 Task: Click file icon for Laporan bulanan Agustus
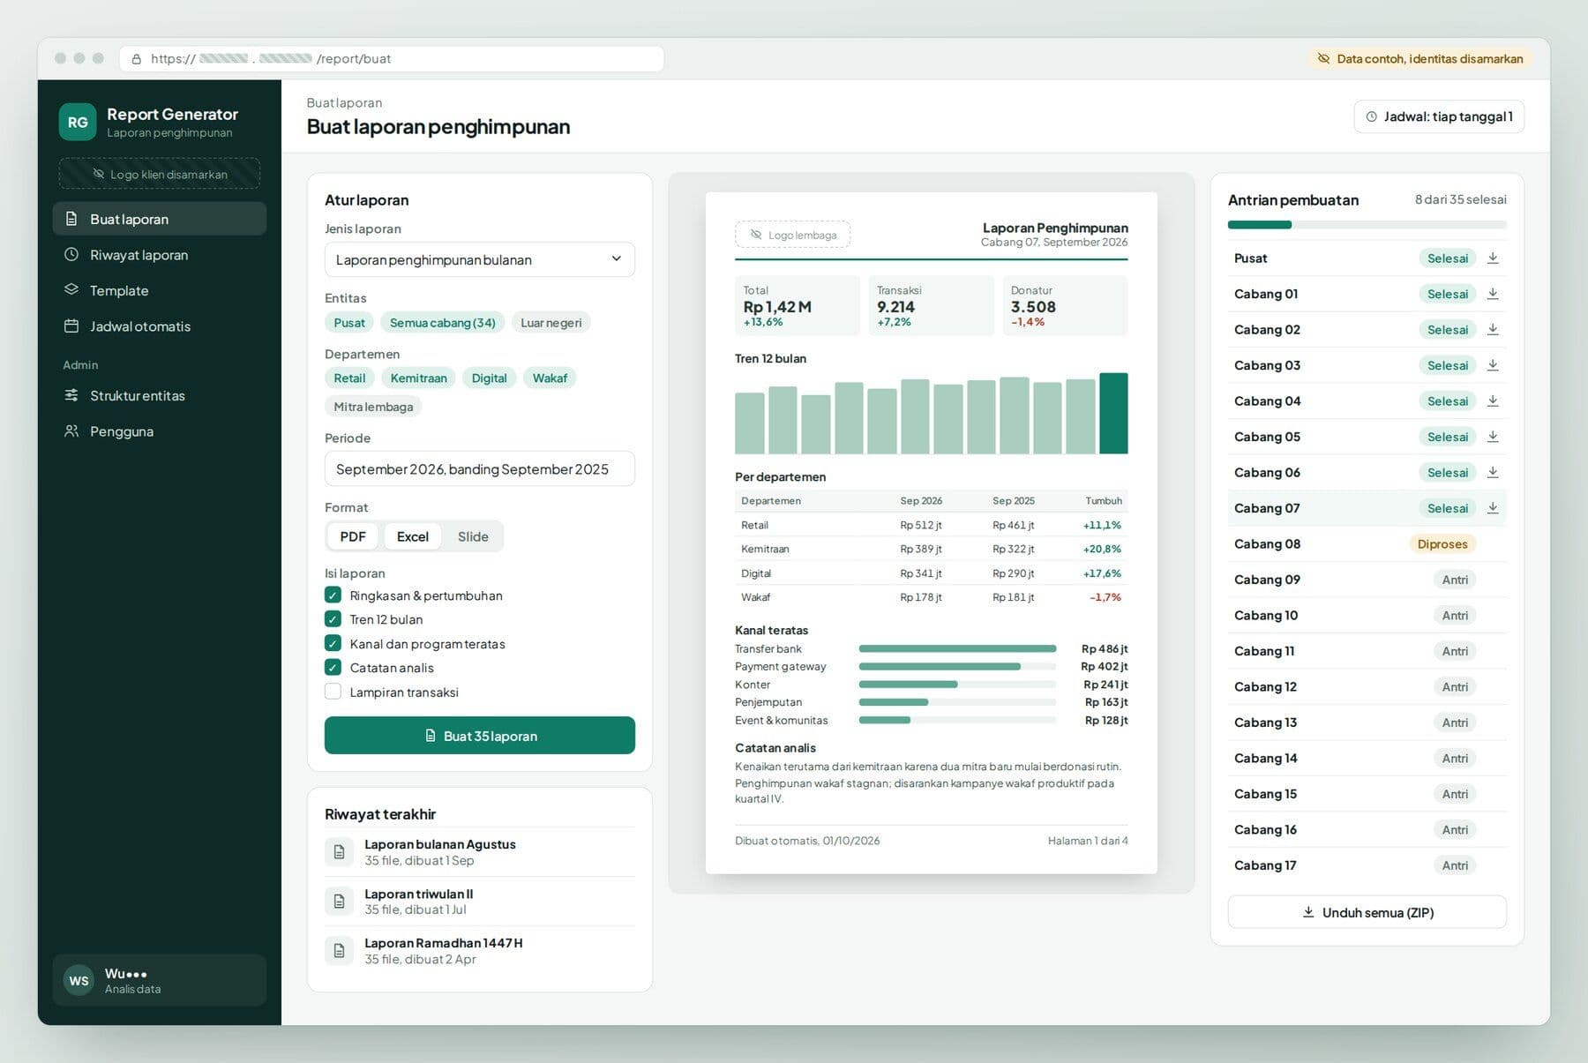[339, 852]
